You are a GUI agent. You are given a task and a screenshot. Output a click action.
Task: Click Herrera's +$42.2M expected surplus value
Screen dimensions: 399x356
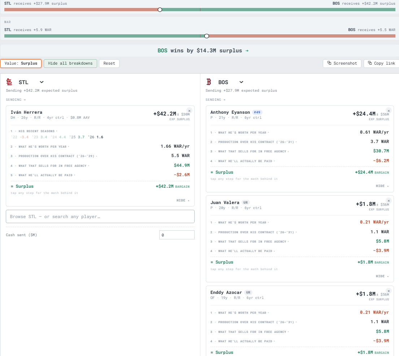165,114
